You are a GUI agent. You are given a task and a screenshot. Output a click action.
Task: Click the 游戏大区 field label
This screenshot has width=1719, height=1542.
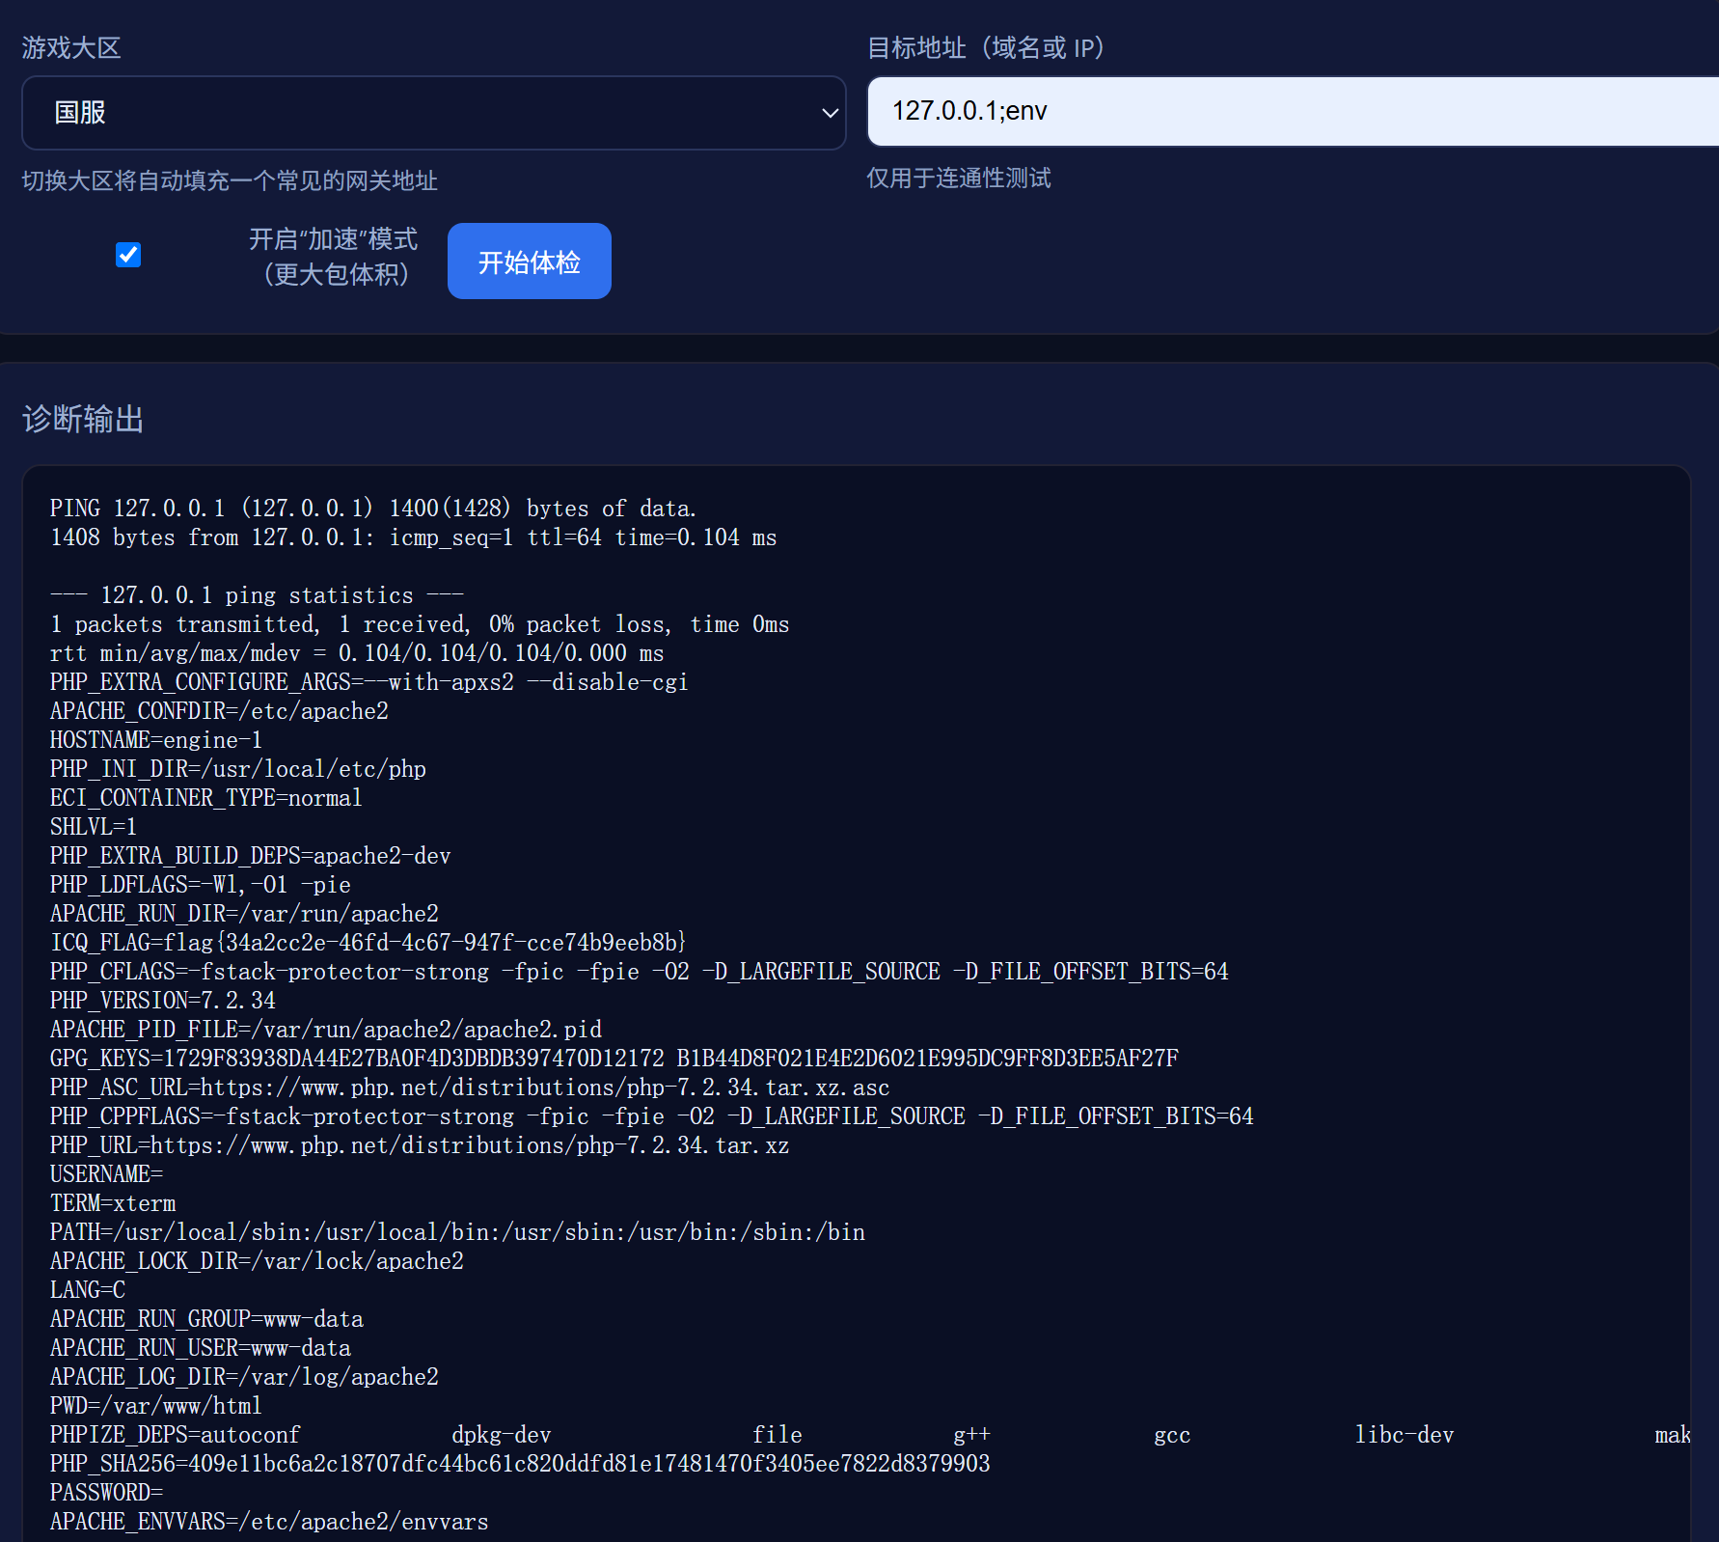[71, 48]
